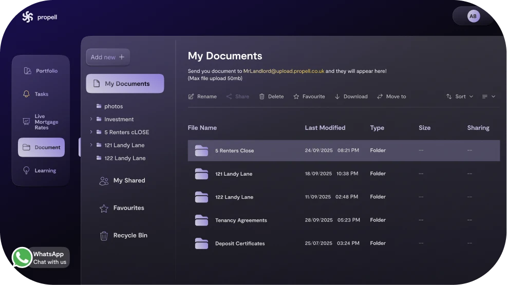The height and width of the screenshot is (285, 507).
Task: Go to Portfolio in the sidebar
Action: tap(41, 71)
